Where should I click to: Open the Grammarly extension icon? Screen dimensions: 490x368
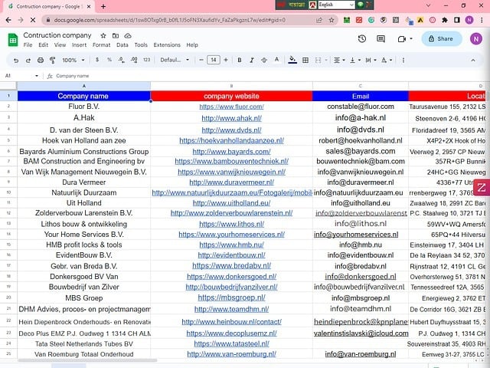371,20
